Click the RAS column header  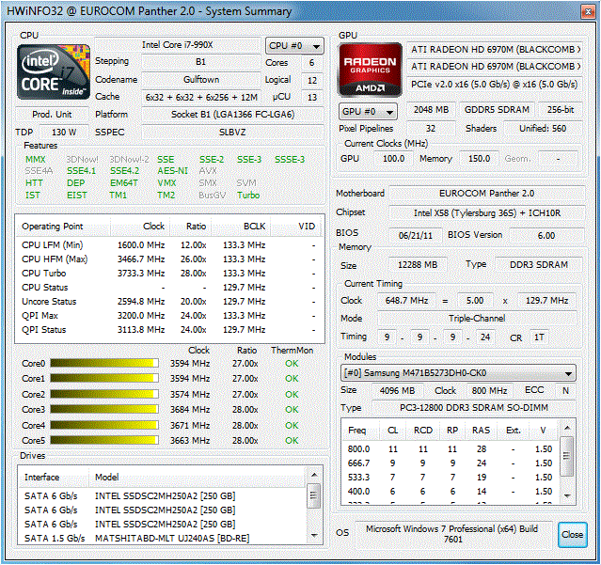click(x=481, y=431)
